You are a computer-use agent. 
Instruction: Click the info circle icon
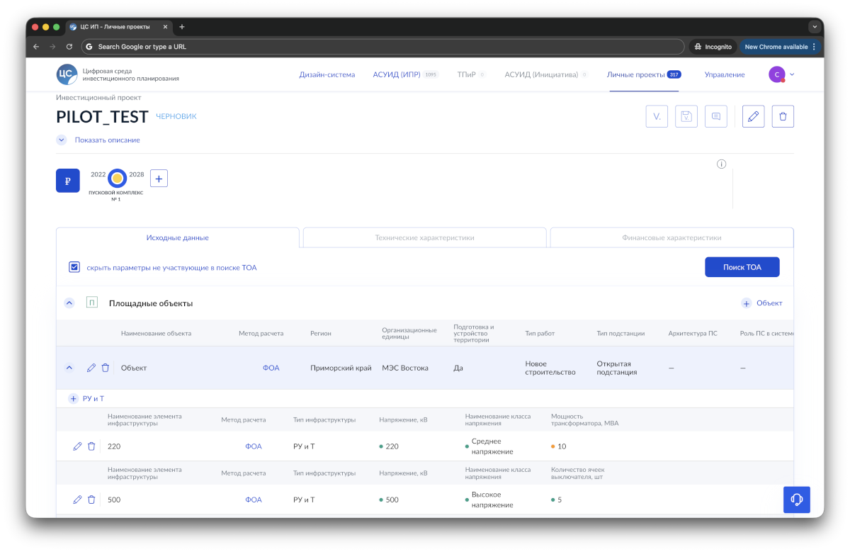pyautogui.click(x=721, y=164)
